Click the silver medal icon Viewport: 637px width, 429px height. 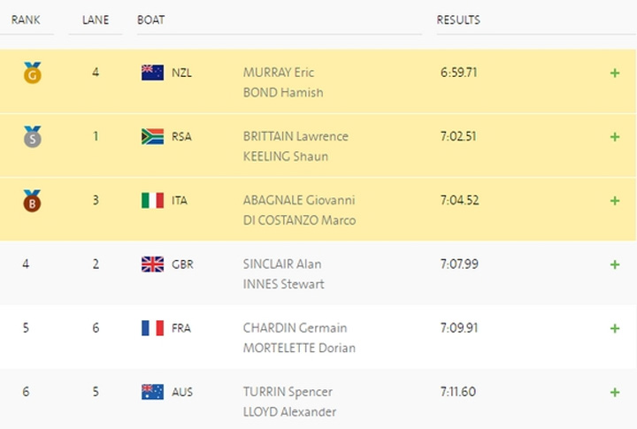33,136
